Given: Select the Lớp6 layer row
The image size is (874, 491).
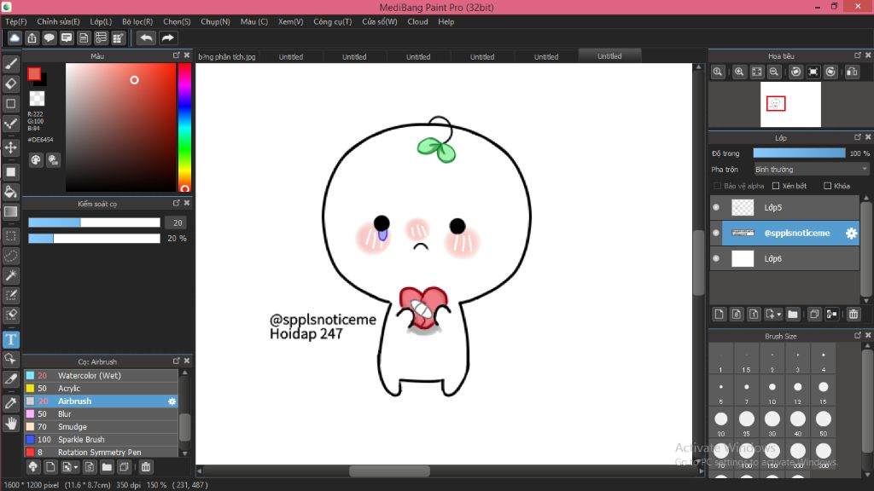Looking at the screenshot, I should tap(785, 258).
